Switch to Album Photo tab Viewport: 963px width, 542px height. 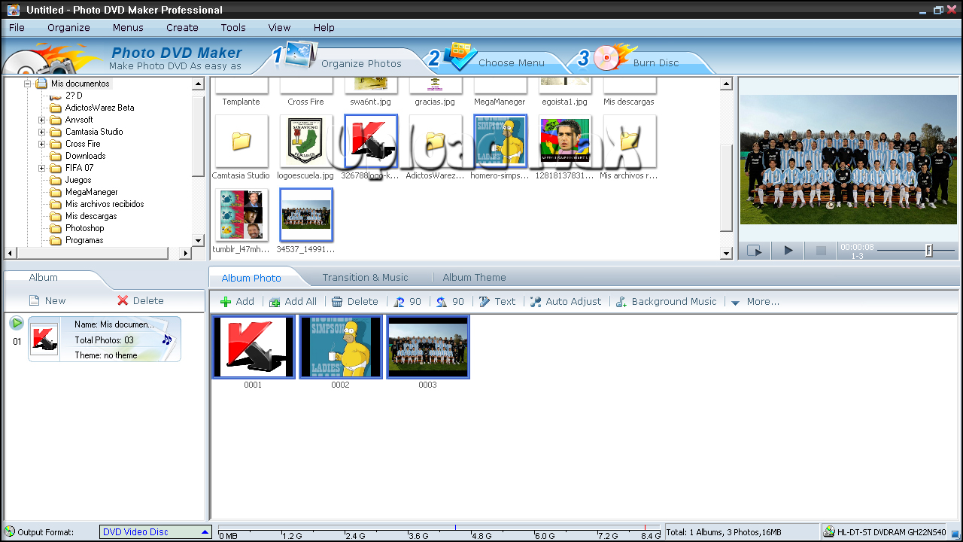(251, 278)
